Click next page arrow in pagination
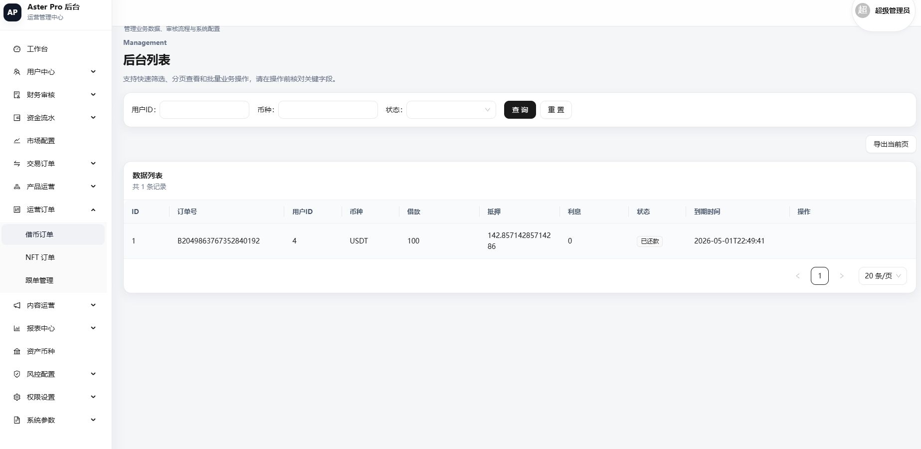The height and width of the screenshot is (449, 921). [842, 276]
